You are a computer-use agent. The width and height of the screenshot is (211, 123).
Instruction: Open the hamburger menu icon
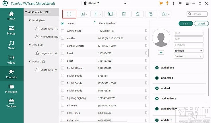(187, 3)
